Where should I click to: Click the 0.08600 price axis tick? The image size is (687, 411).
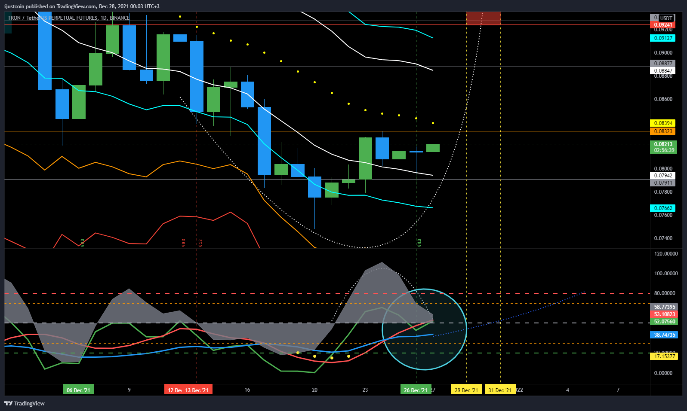pyautogui.click(x=663, y=99)
